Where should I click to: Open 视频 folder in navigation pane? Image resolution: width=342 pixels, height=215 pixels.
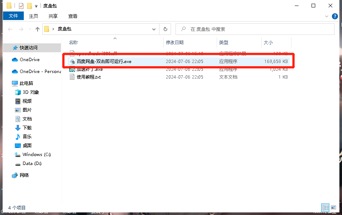(27, 101)
